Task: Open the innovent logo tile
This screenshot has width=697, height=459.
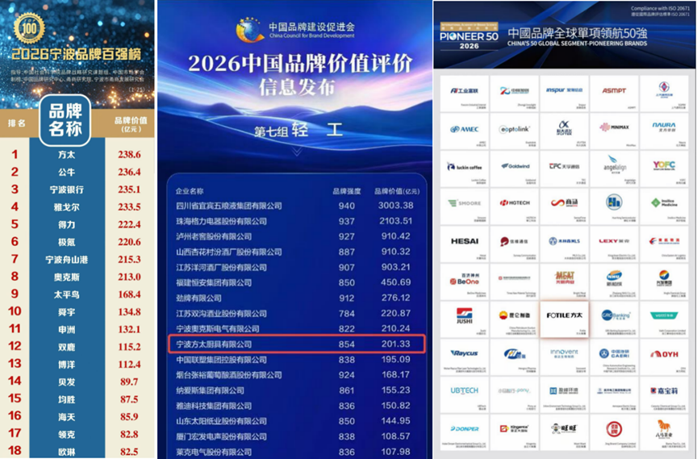Action: click(x=564, y=357)
